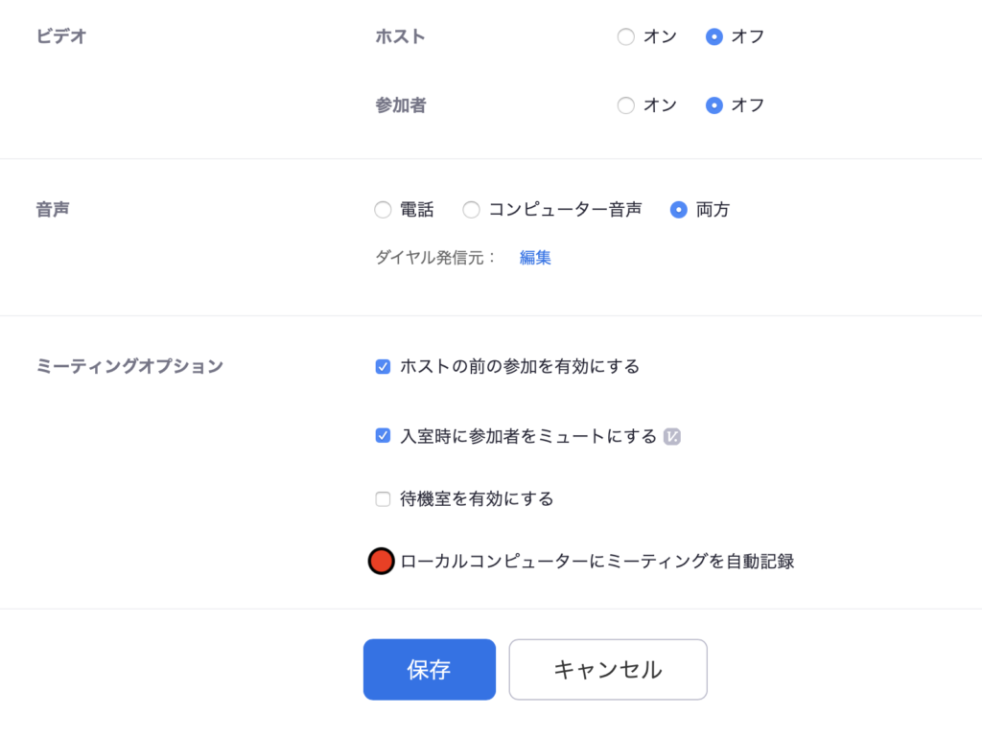Click the info icon beside mute participants option
Image resolution: width=982 pixels, height=737 pixels.
click(x=672, y=436)
